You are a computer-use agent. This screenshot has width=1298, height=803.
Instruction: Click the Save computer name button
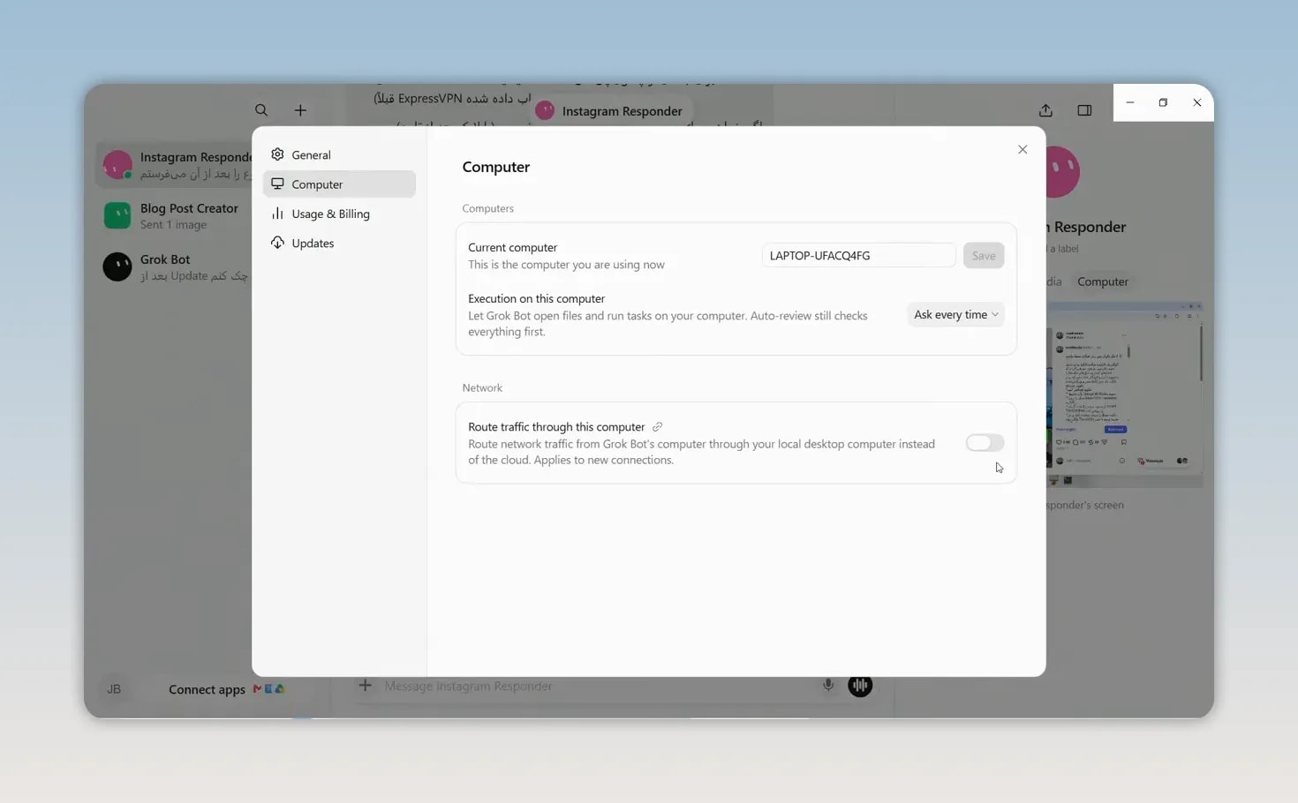pos(984,255)
